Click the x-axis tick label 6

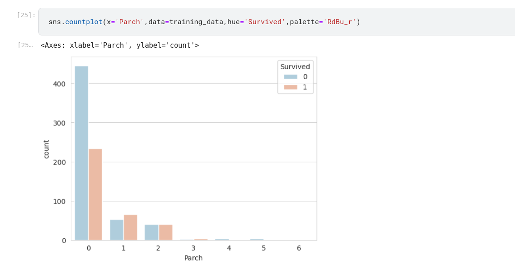(x=299, y=248)
